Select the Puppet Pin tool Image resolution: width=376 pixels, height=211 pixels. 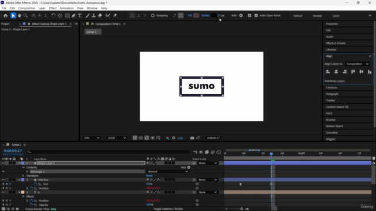pyautogui.click(x=115, y=16)
